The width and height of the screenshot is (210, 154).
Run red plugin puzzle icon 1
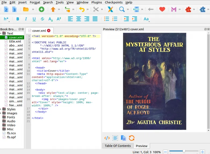coord(188,9)
